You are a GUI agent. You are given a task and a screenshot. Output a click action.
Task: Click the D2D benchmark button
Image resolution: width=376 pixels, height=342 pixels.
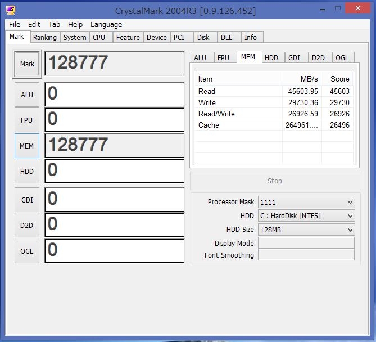point(27,225)
